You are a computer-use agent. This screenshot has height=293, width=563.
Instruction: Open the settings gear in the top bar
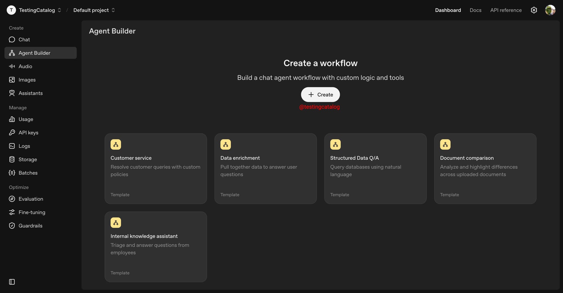point(534,10)
